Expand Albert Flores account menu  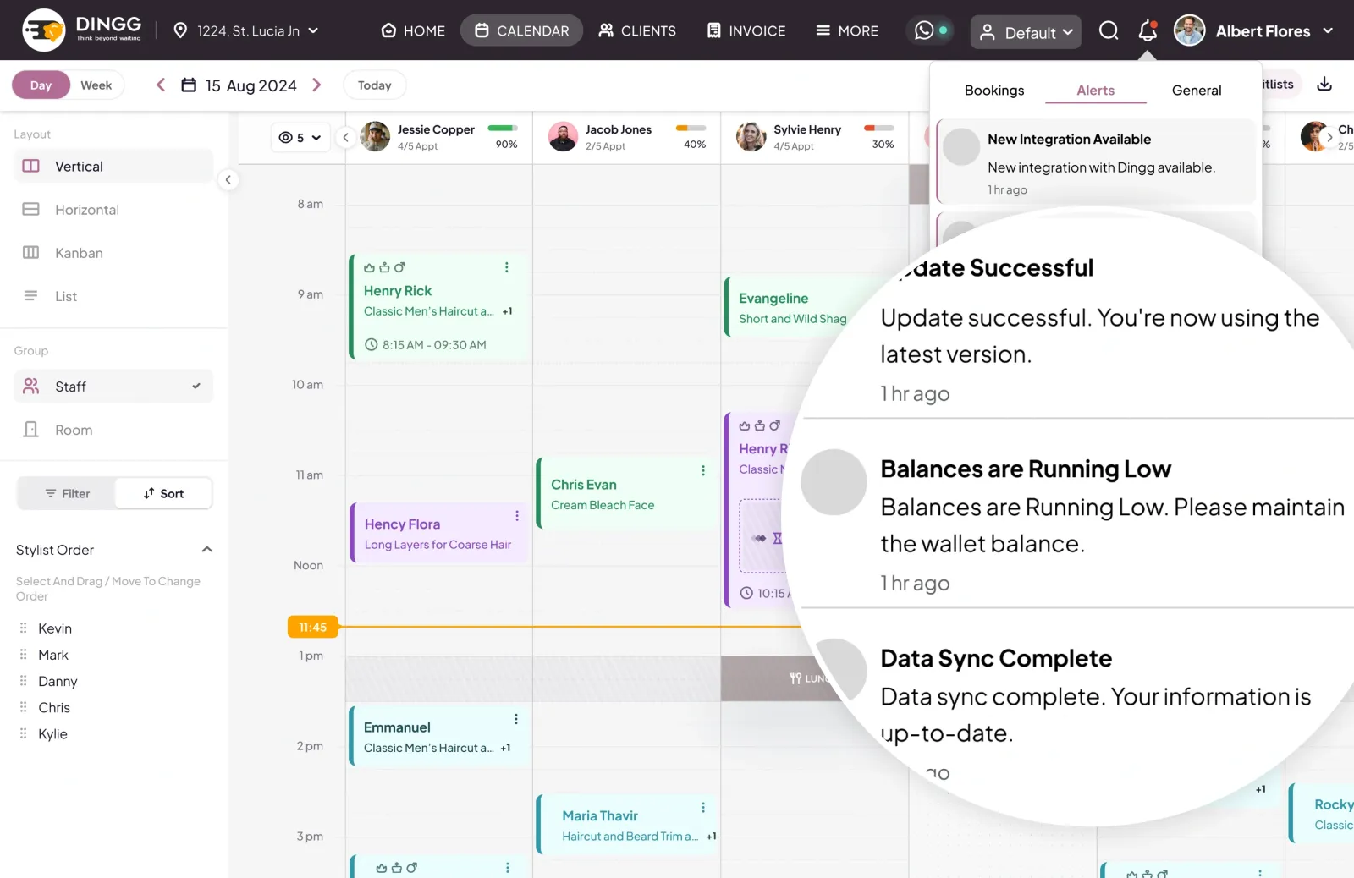click(1328, 31)
